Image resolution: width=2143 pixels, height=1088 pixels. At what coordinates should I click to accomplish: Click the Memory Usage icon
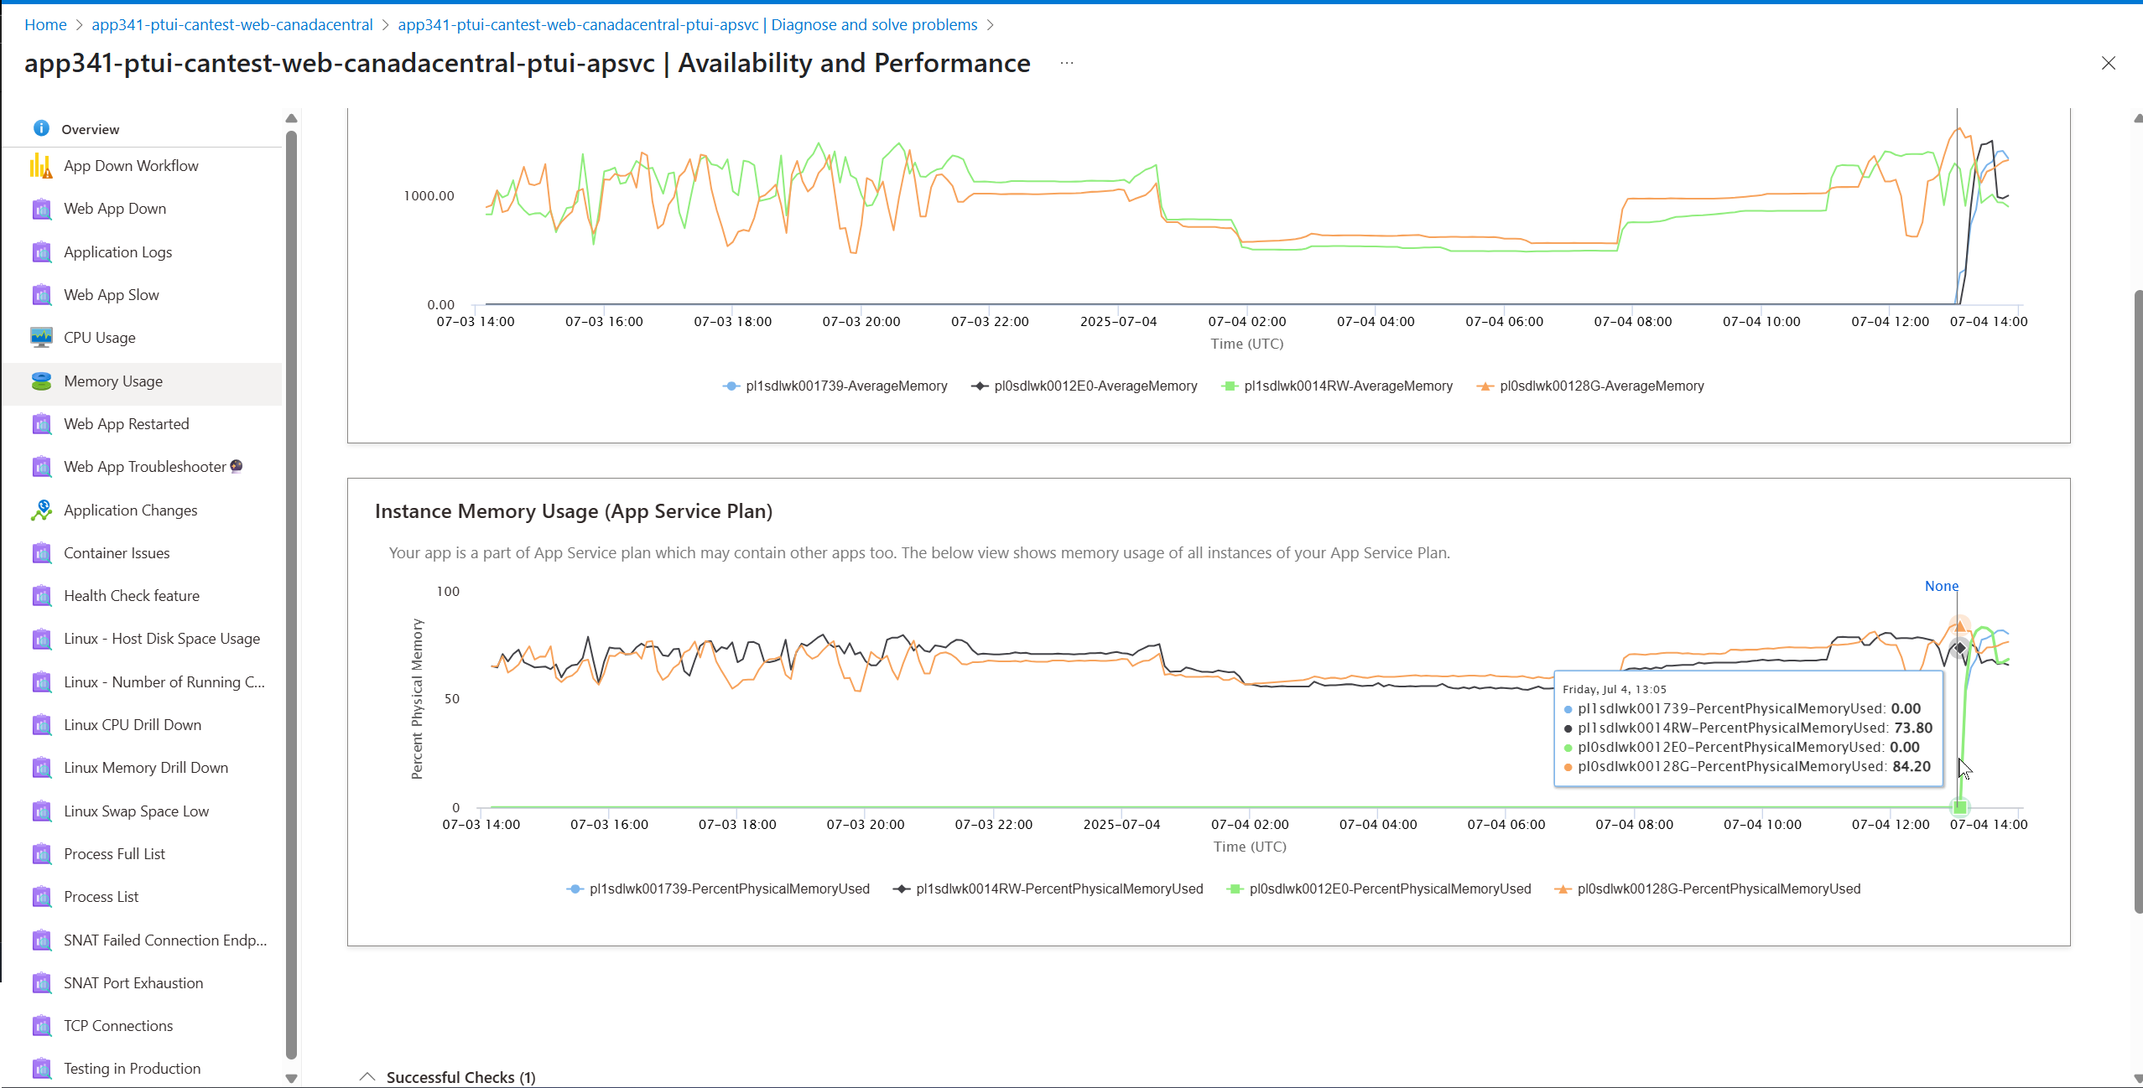coord(41,381)
